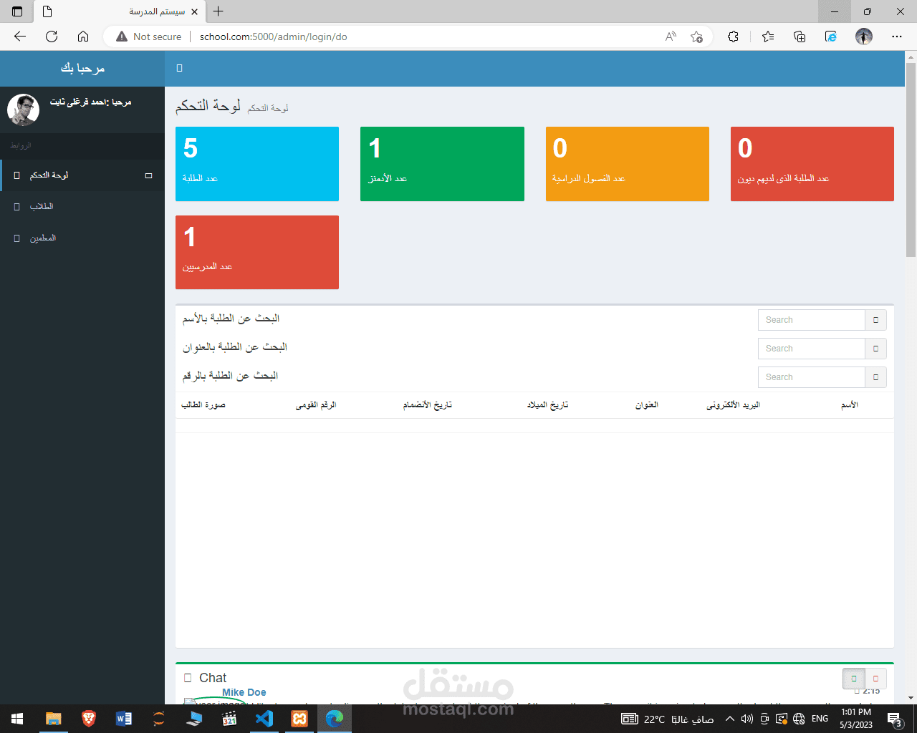Screen dimensions: 917x733
Task: Open the 22°C weather widget on taskbar
Action: click(x=667, y=719)
